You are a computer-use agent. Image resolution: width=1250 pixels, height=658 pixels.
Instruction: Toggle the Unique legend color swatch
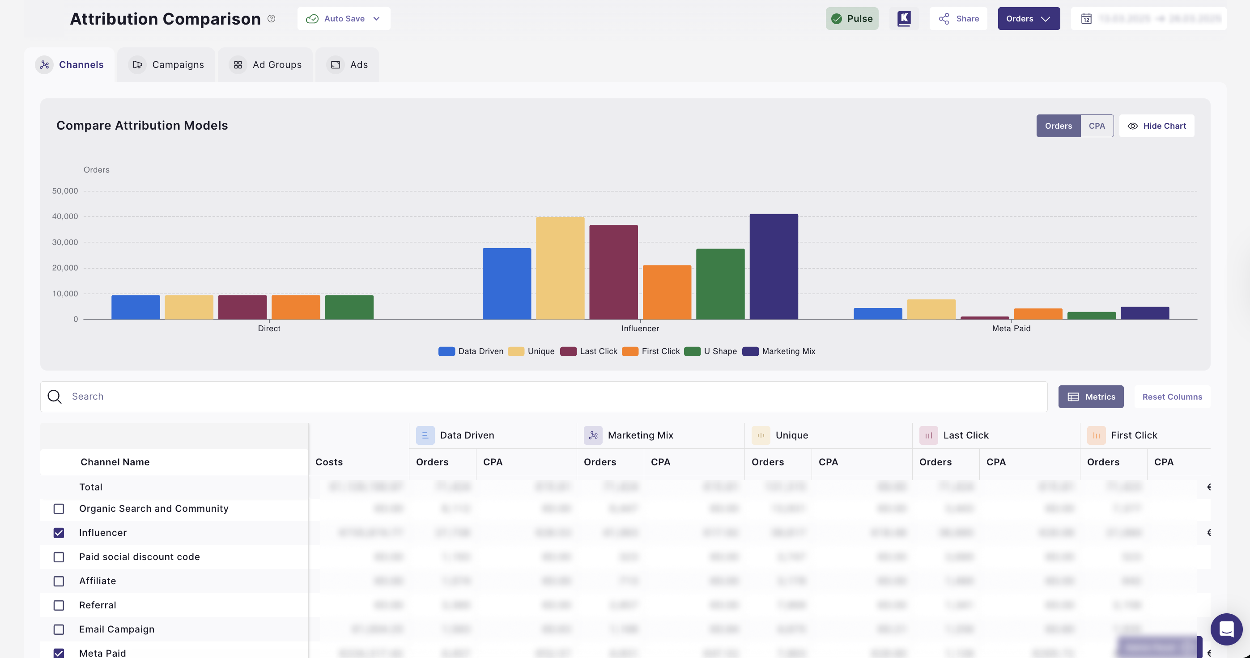coord(516,351)
